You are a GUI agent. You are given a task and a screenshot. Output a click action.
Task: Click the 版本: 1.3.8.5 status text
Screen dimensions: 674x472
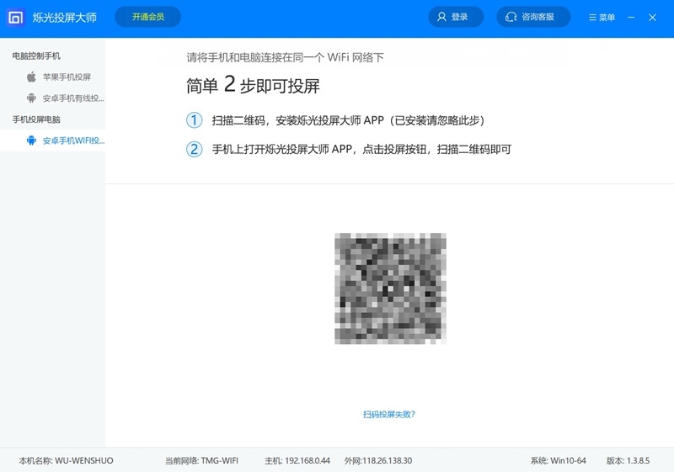628,461
